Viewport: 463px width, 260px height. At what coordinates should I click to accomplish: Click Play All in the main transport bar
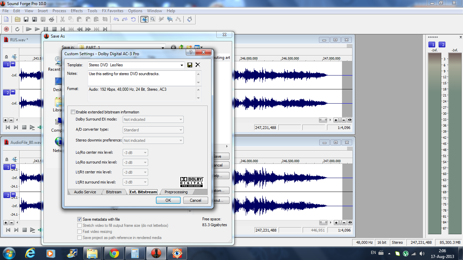pos(29,29)
